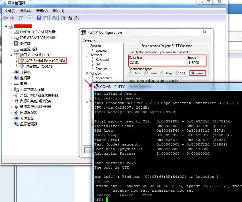This screenshot has height=202, width=242.
Task: Open the Keyboard category in PuTTY
Action: (x=102, y=60)
